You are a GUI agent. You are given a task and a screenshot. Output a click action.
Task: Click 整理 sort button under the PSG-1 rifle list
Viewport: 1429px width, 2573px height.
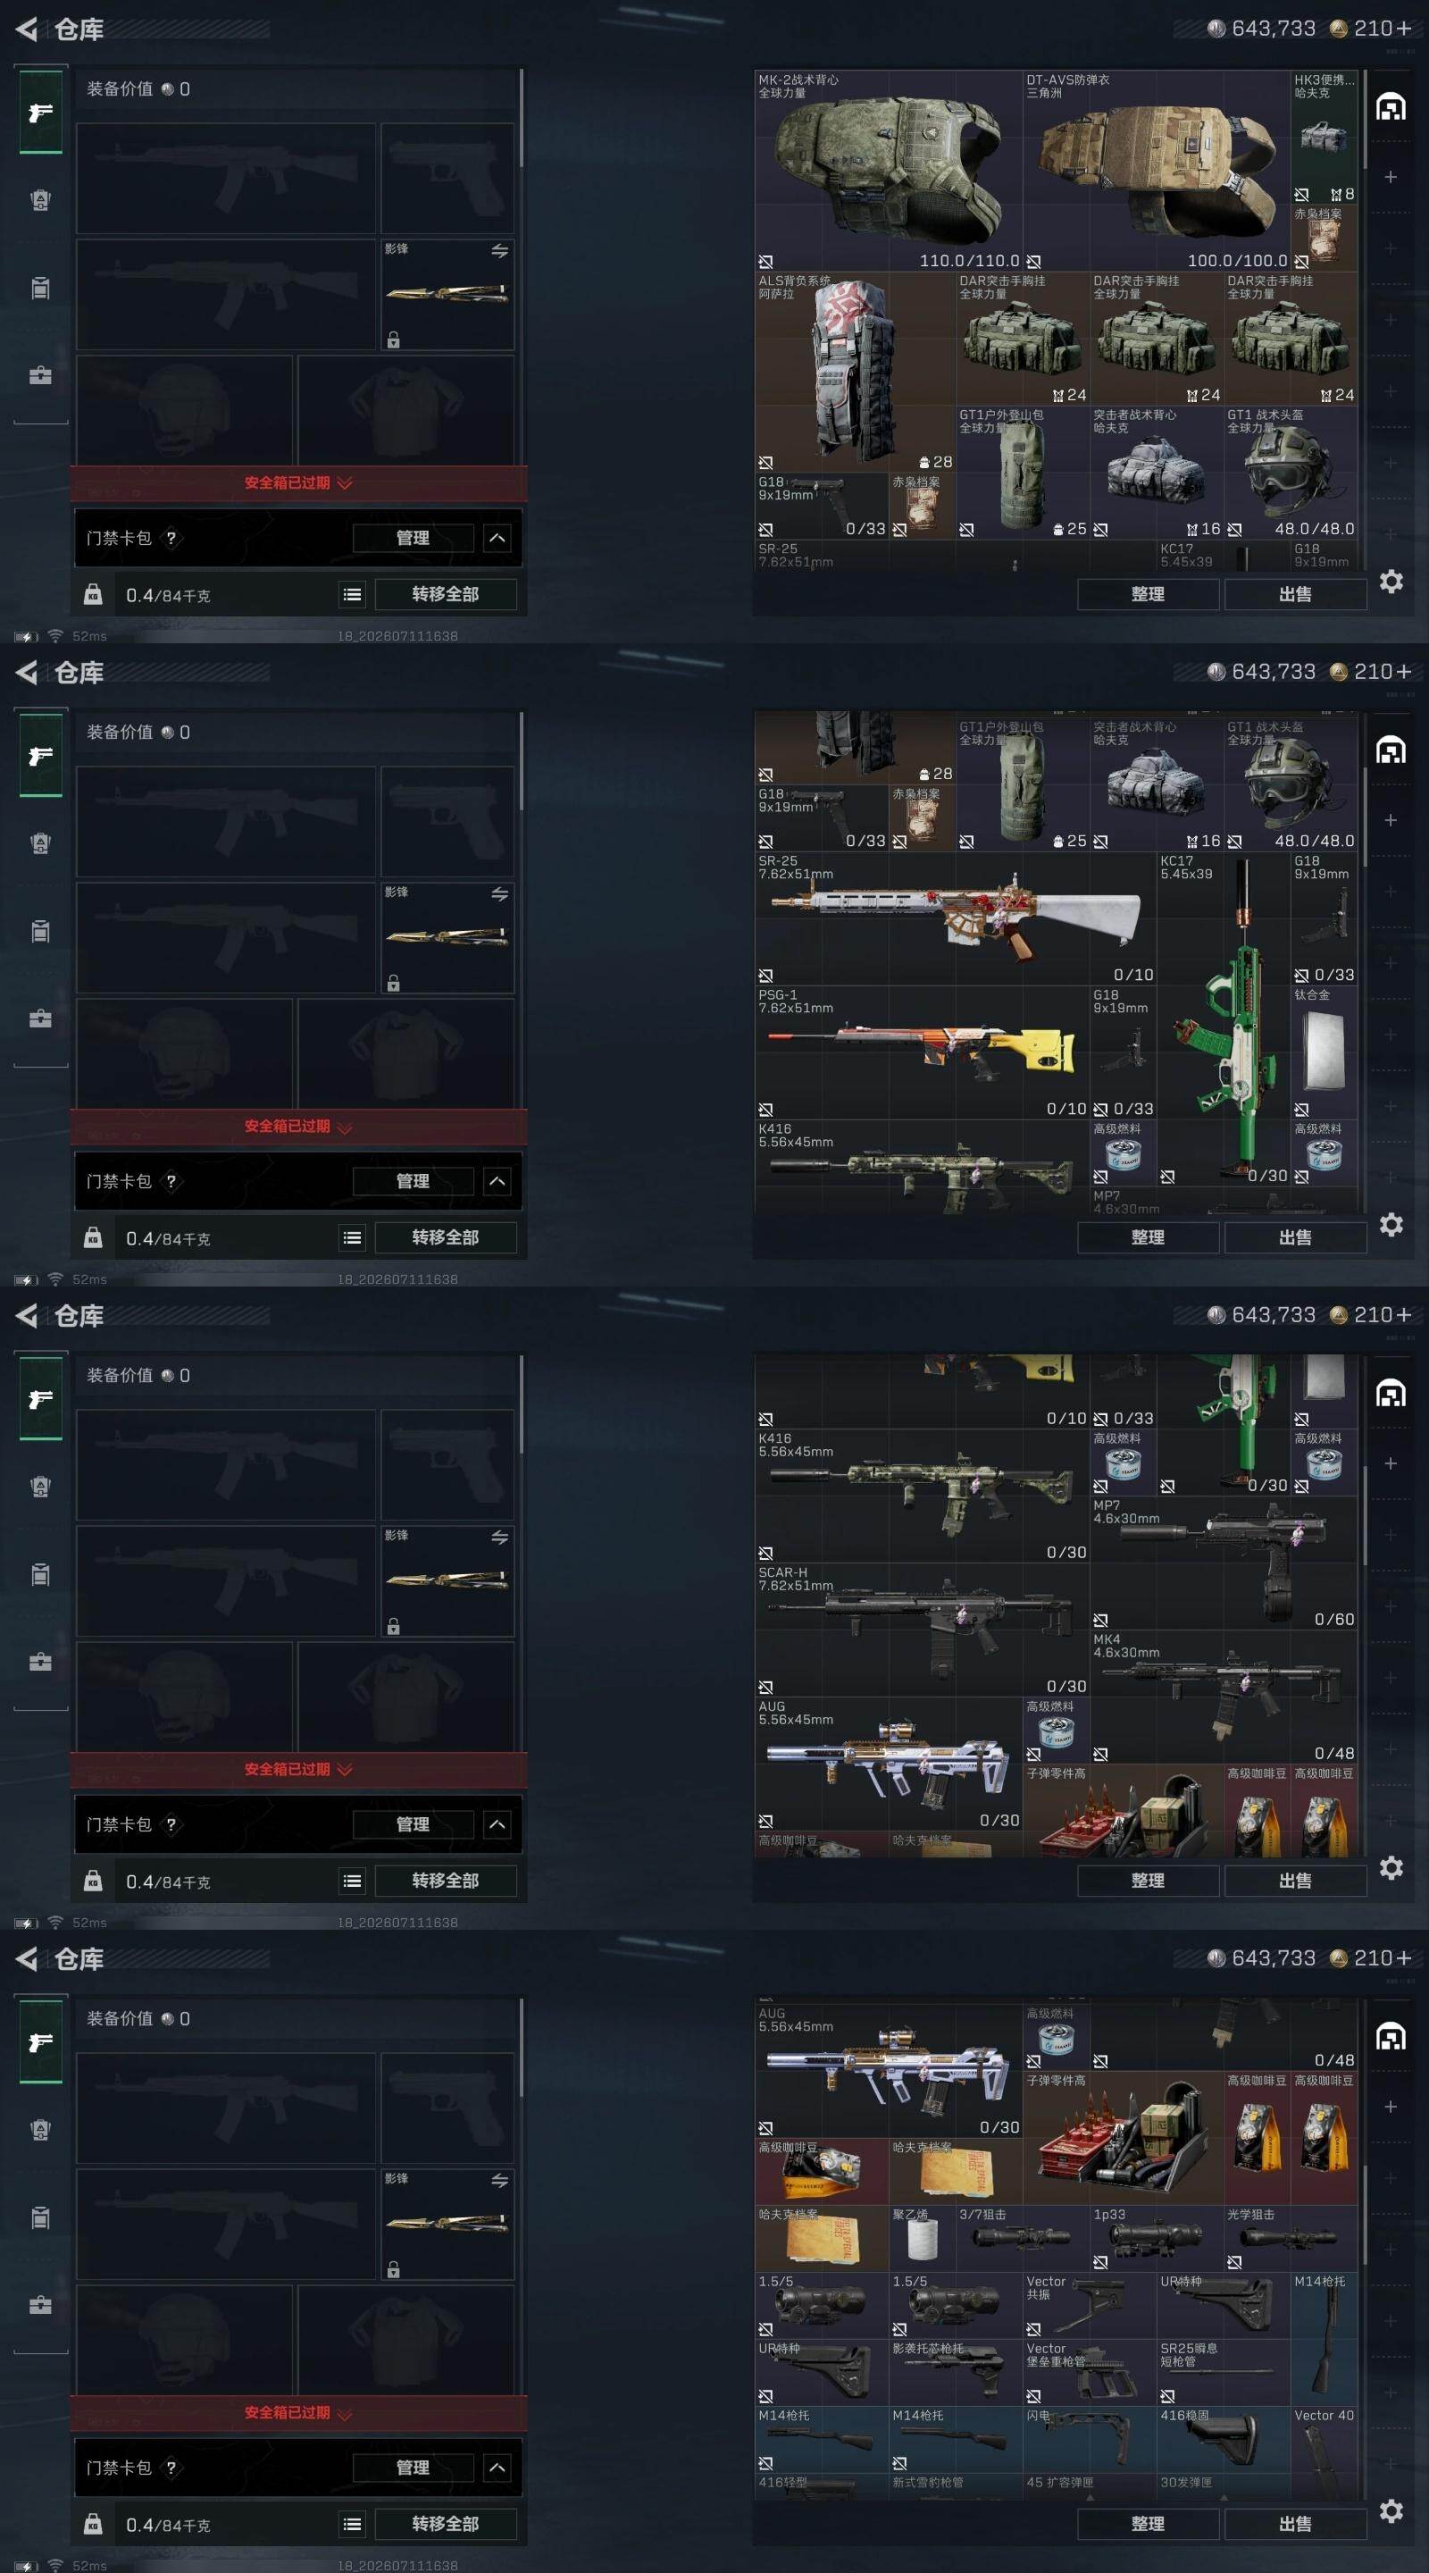coord(1148,1237)
